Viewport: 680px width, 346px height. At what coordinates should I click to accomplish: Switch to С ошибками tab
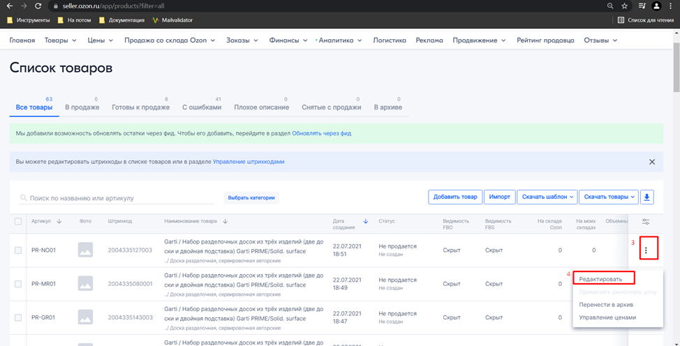click(202, 107)
